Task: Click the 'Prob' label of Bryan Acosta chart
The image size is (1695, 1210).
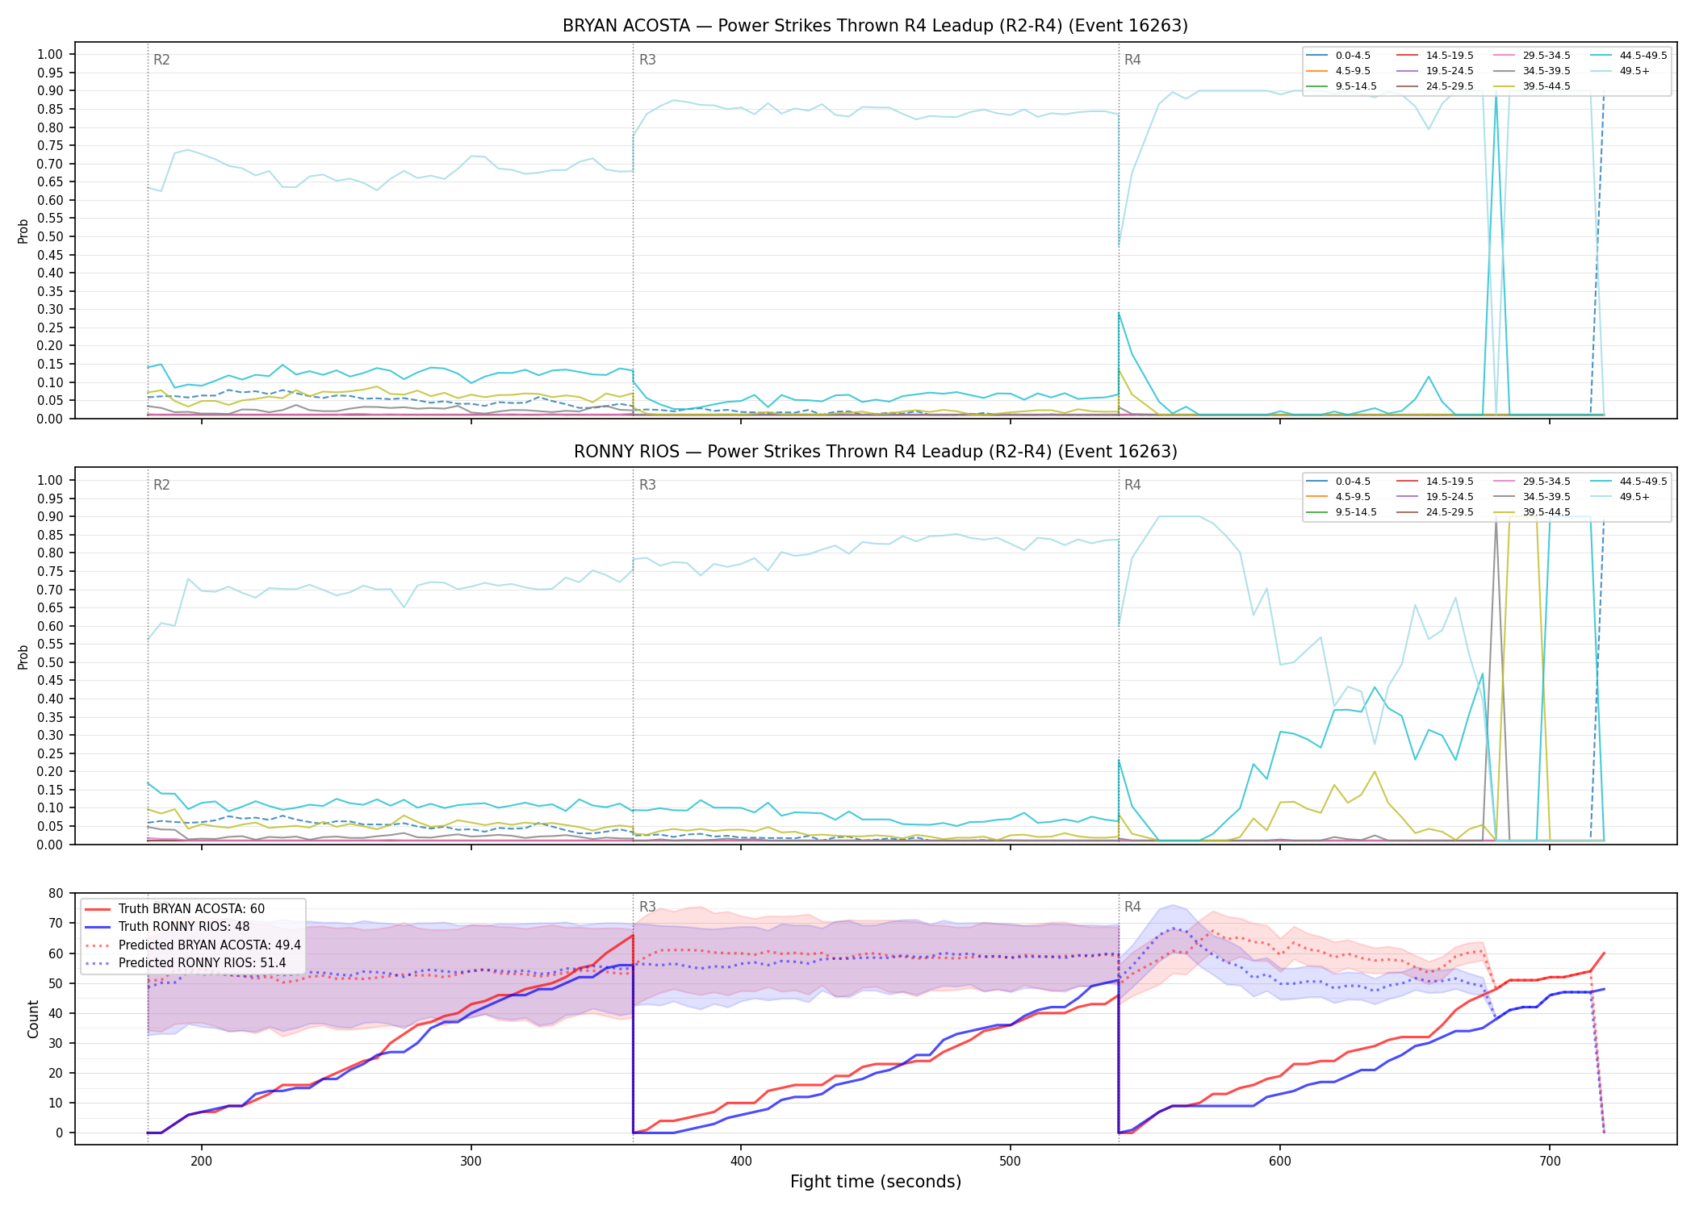Action: (x=23, y=231)
